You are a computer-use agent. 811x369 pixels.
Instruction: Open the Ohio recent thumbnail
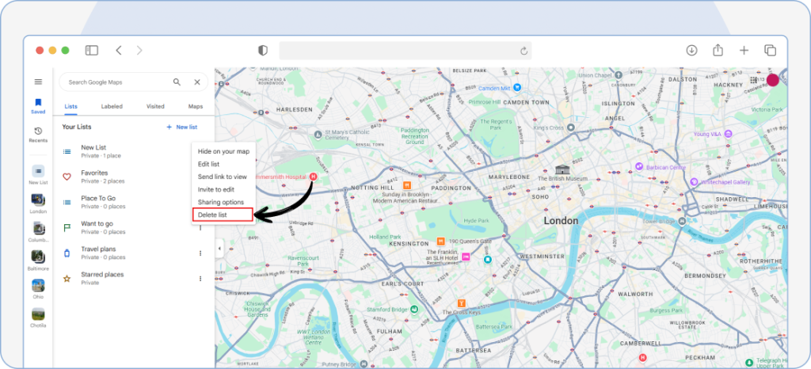point(38,285)
